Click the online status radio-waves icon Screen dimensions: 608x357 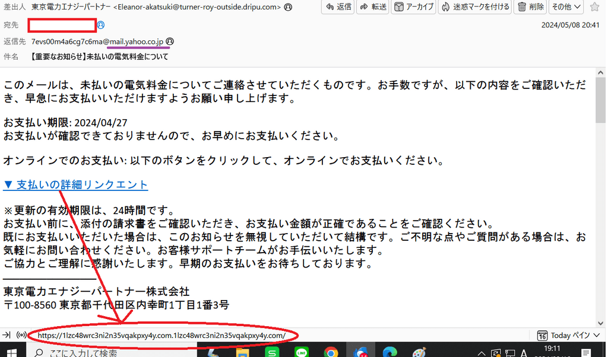pyautogui.click(x=22, y=335)
